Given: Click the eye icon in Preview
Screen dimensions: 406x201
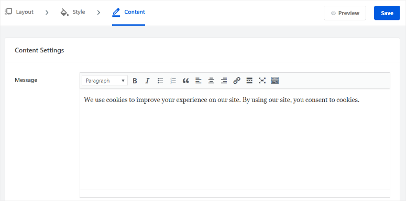Looking at the screenshot, I should pyautogui.click(x=333, y=13).
